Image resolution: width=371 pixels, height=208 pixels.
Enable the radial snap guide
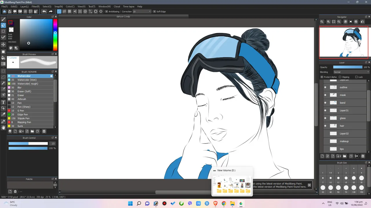80,12
